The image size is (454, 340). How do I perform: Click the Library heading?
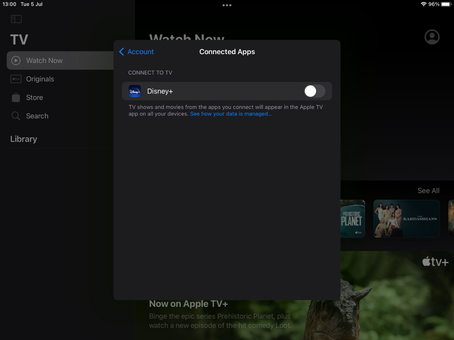click(x=24, y=139)
